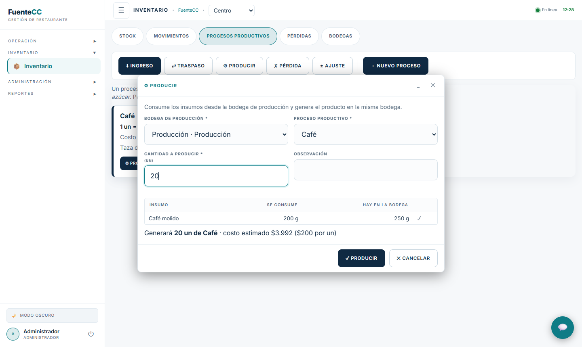Click the Administrador avatar circle
The height and width of the screenshot is (347, 582).
click(x=13, y=334)
